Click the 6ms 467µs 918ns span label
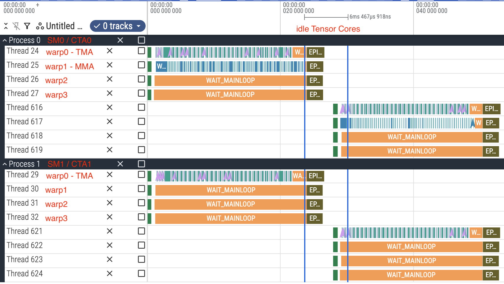The height and width of the screenshot is (284, 504). 370,17
